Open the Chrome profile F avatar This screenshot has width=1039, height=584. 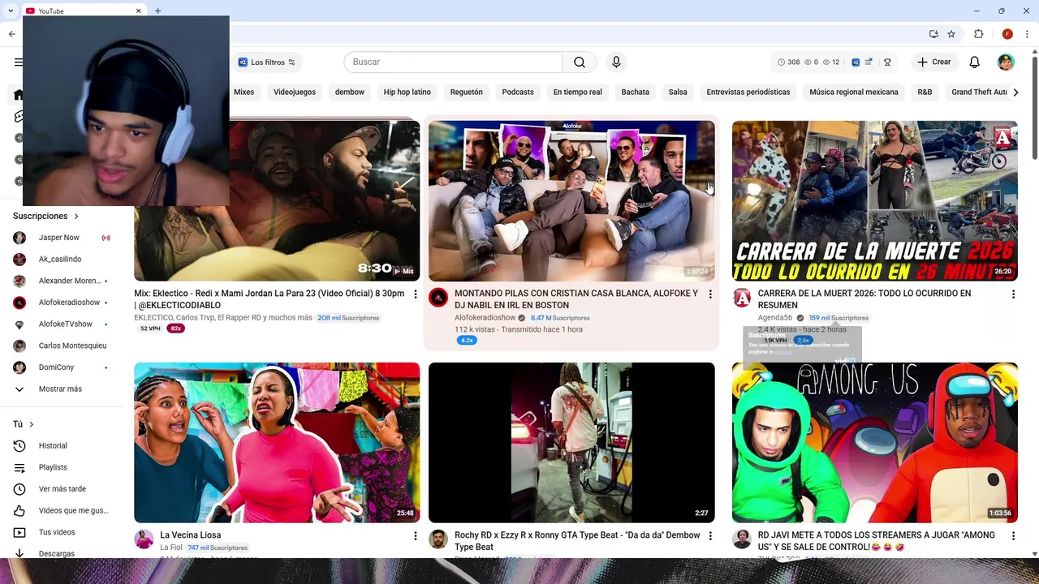(1007, 34)
